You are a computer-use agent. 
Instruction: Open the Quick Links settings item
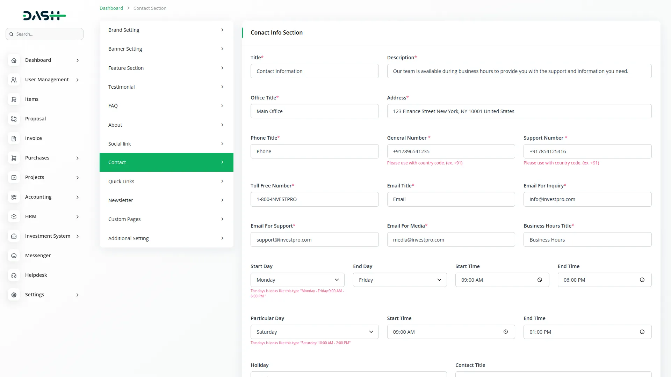(x=166, y=182)
